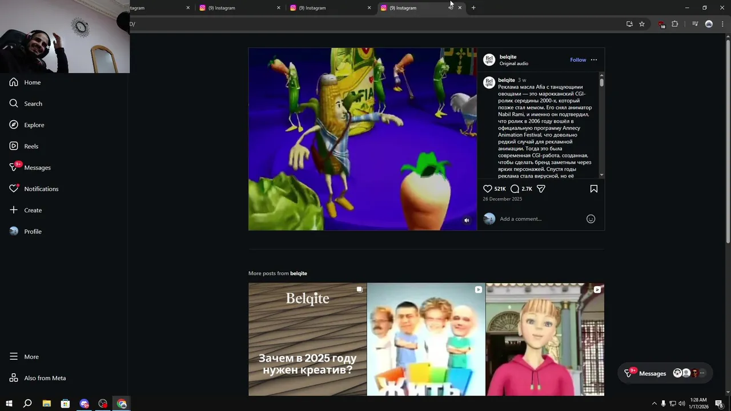Open the media controls icon in toolbar
Viewport: 731px width, 411px height.
tap(695, 24)
